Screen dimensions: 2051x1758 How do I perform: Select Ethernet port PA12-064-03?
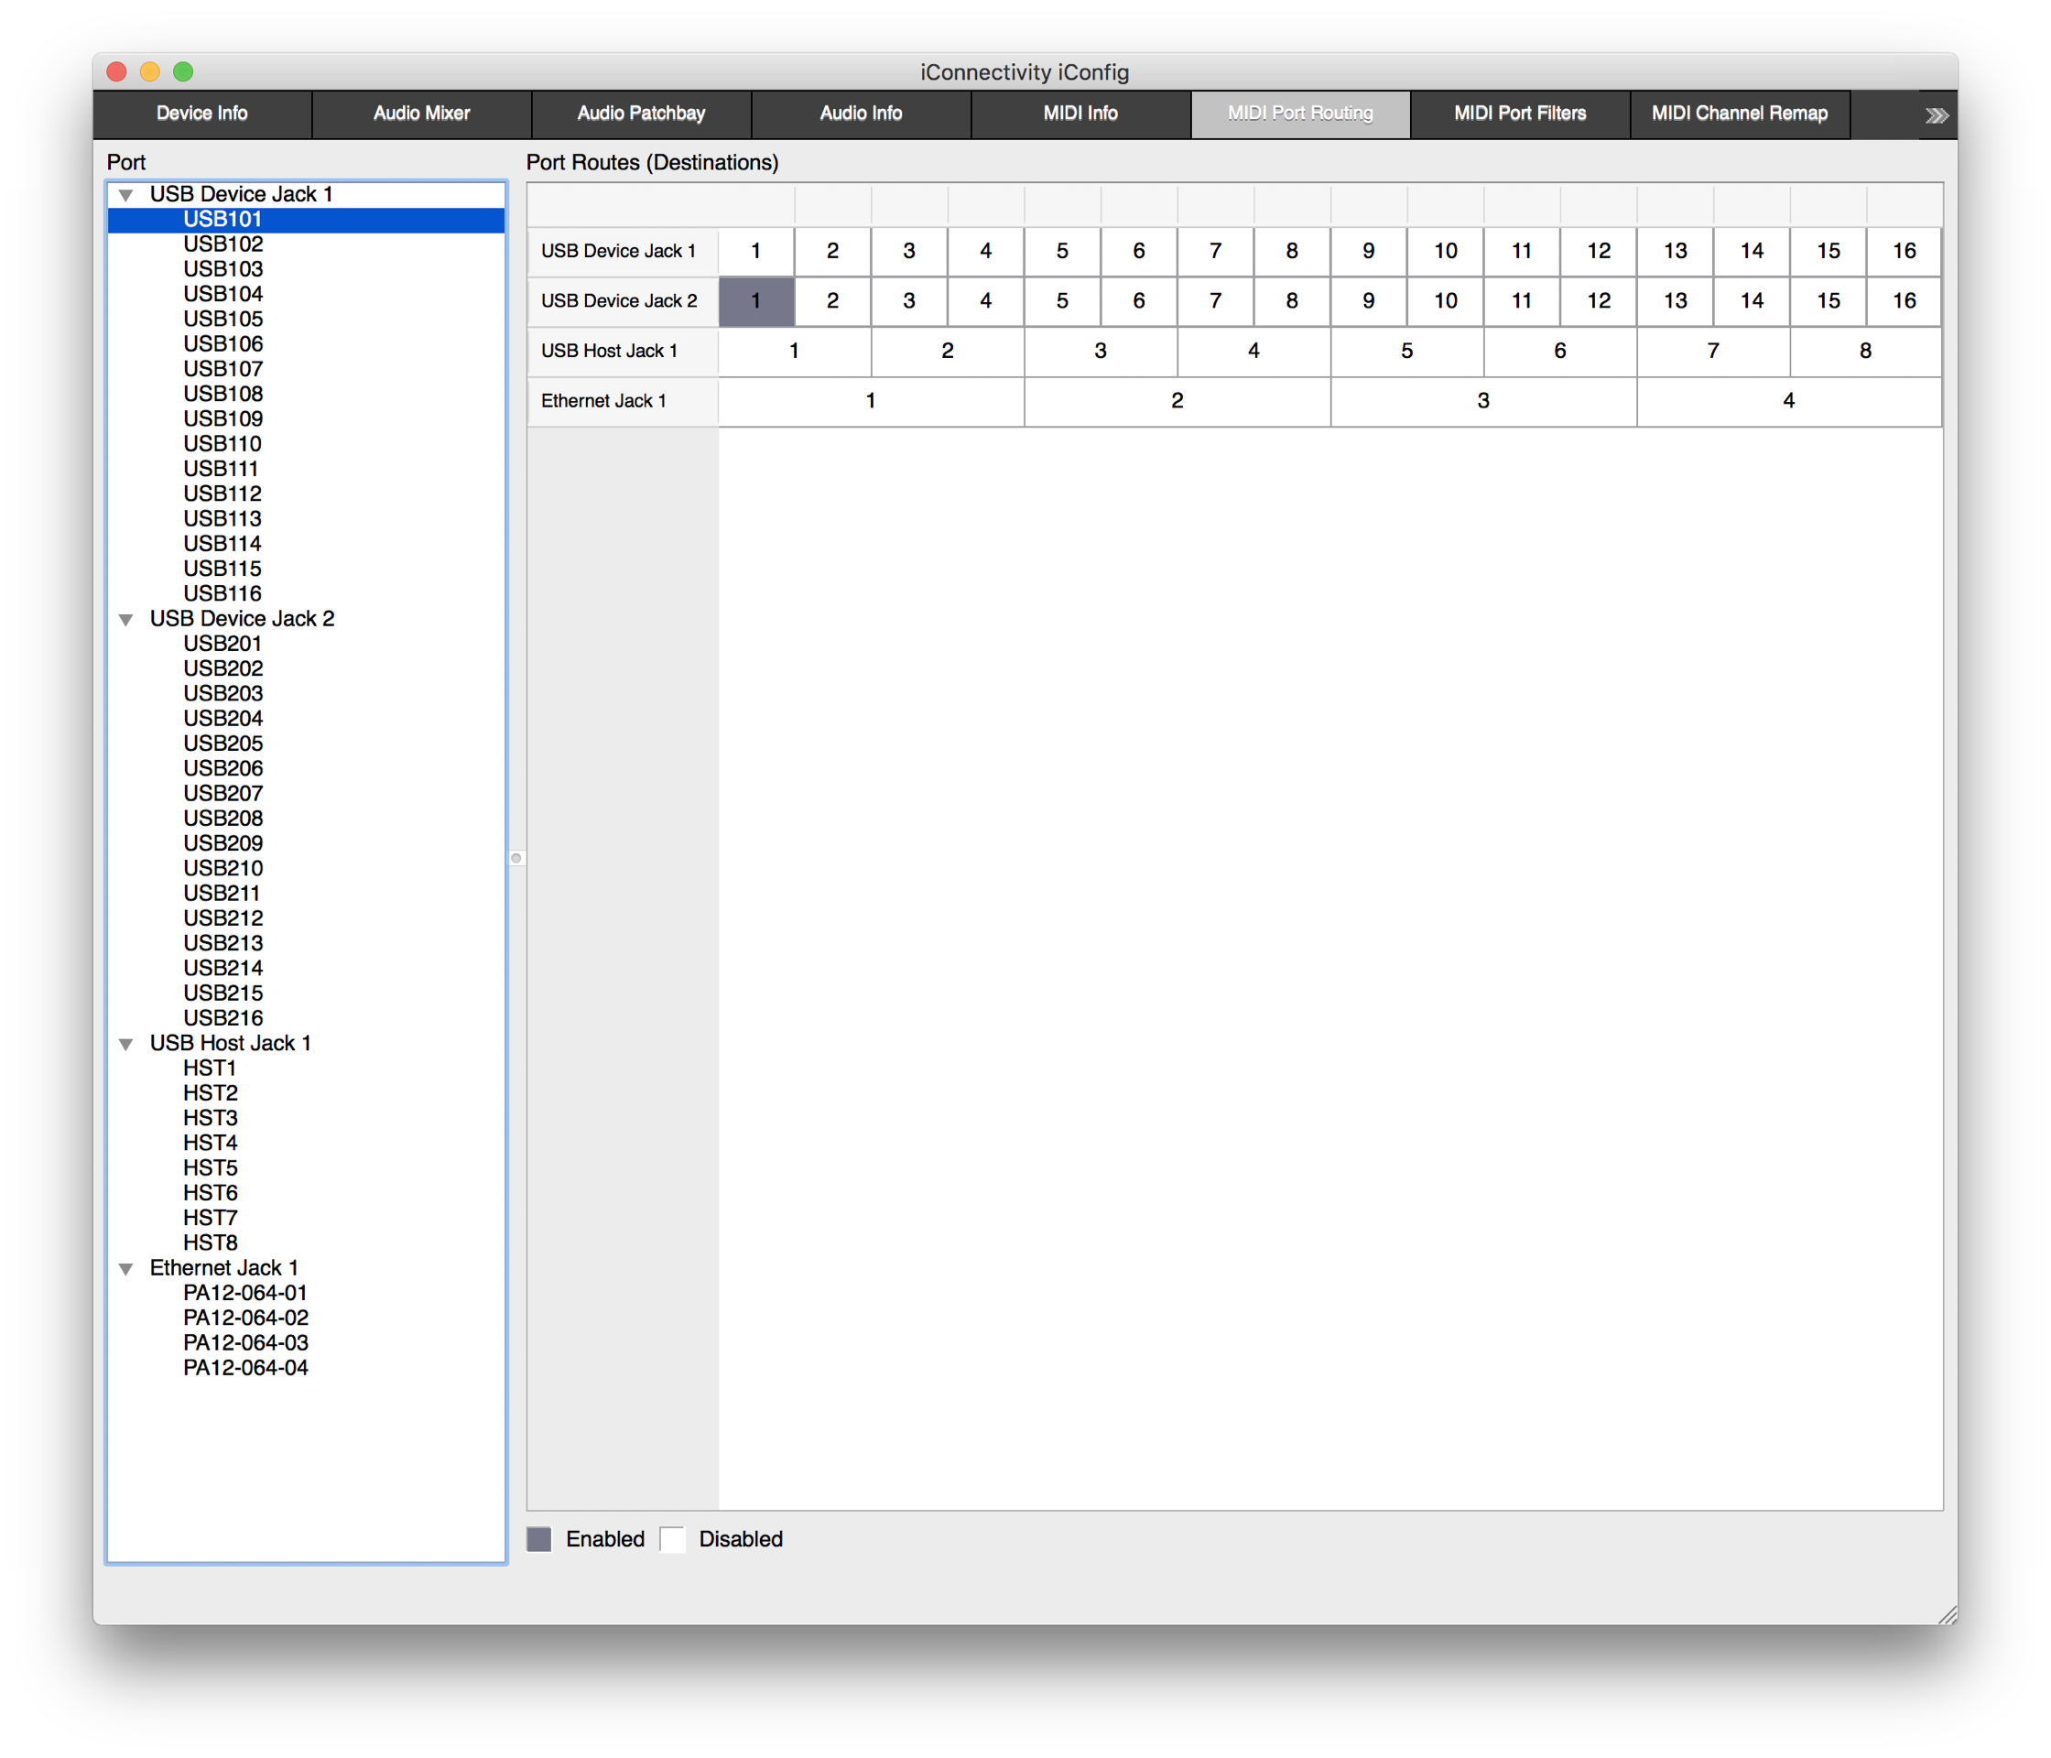pos(245,1343)
